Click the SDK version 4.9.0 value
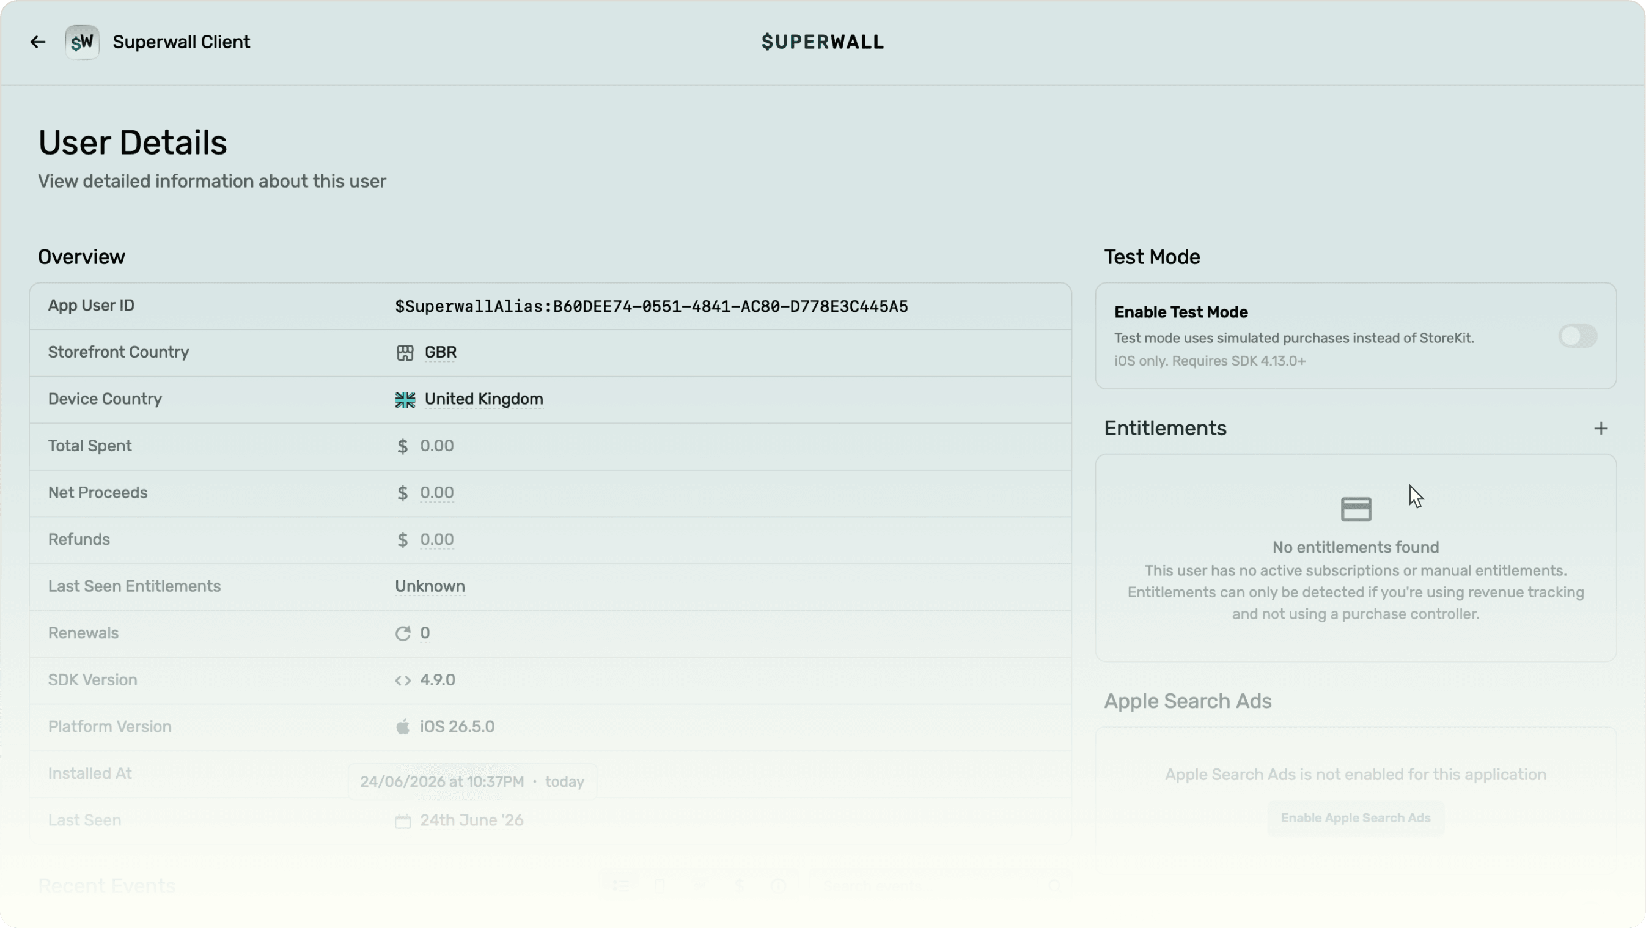The image size is (1646, 947). coord(437,680)
